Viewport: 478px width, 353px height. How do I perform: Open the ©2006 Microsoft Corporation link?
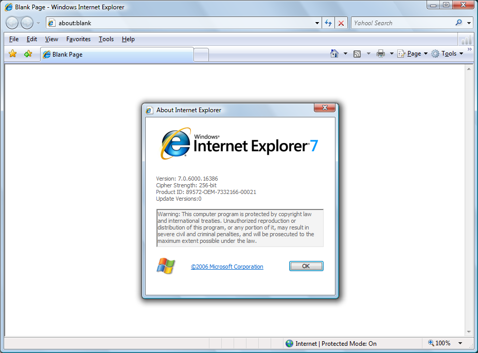click(x=227, y=267)
